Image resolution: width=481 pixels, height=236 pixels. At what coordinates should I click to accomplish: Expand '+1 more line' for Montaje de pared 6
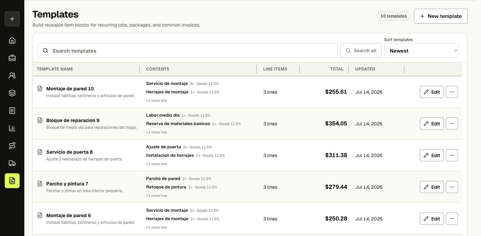(x=156, y=227)
